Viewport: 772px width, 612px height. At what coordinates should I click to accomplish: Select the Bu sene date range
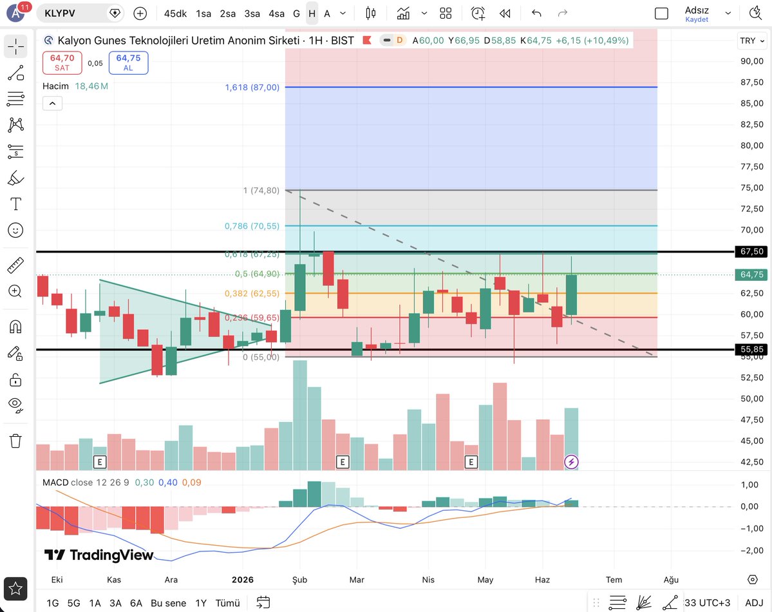(x=169, y=603)
